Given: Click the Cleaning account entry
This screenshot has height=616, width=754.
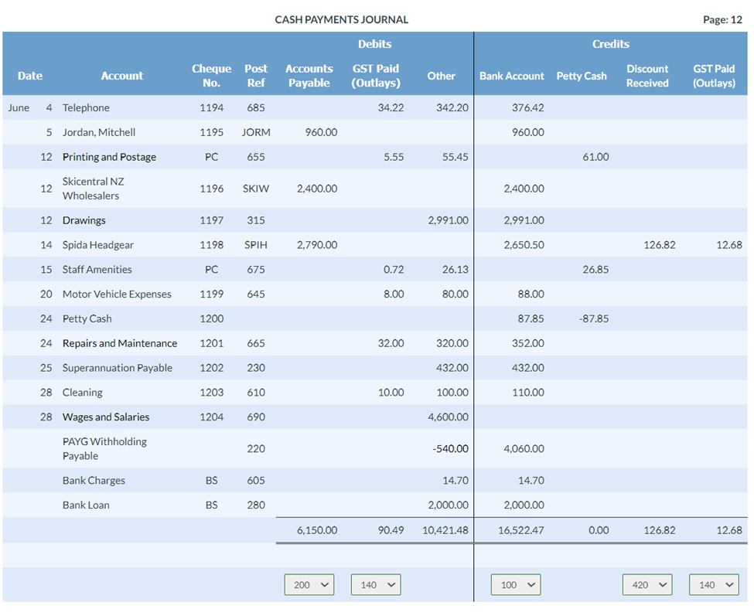Looking at the screenshot, I should 83,392.
